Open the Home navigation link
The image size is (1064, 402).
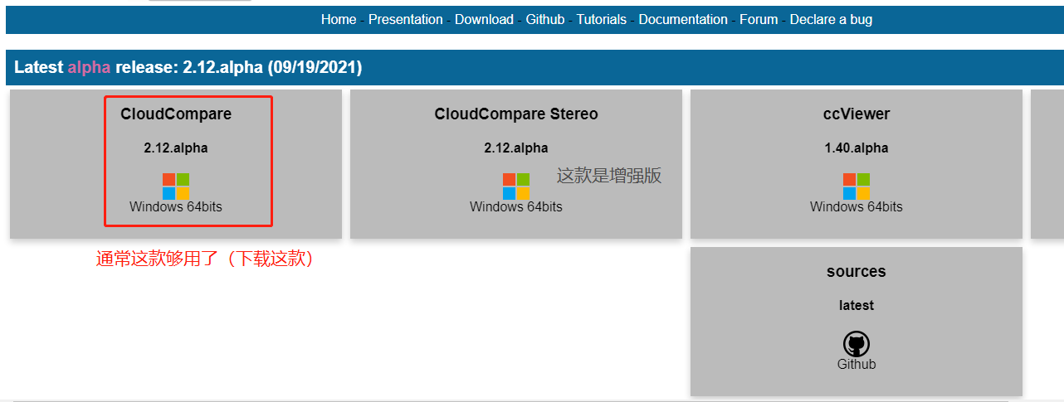coord(339,19)
